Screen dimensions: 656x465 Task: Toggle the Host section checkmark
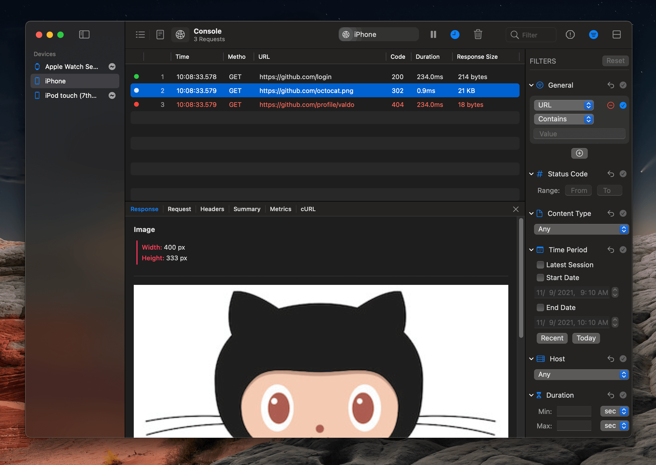[623, 359]
